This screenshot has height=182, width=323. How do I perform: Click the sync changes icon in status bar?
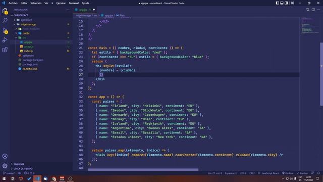coord(19,173)
